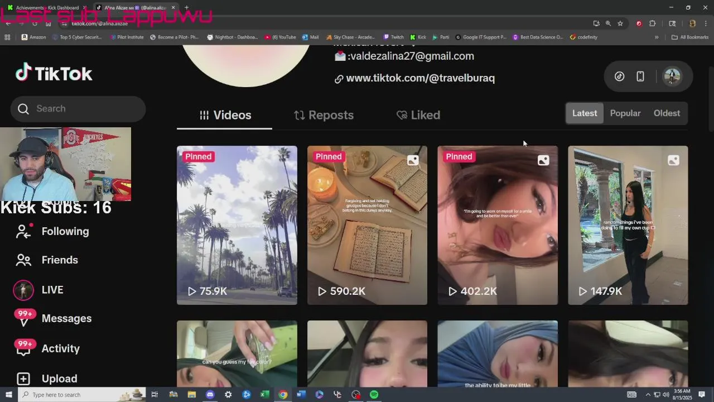Click the TikTok logo

click(54, 73)
